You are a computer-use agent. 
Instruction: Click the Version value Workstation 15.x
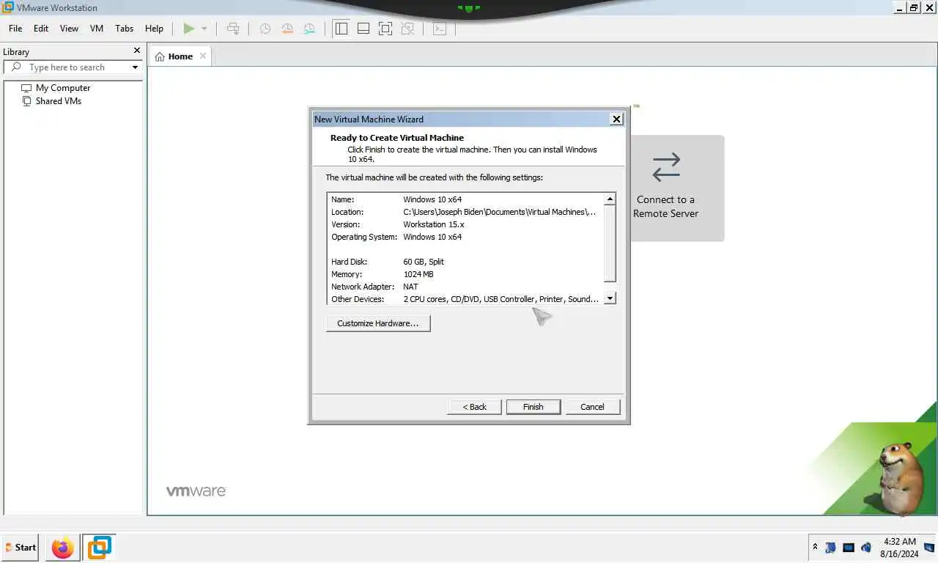point(434,224)
